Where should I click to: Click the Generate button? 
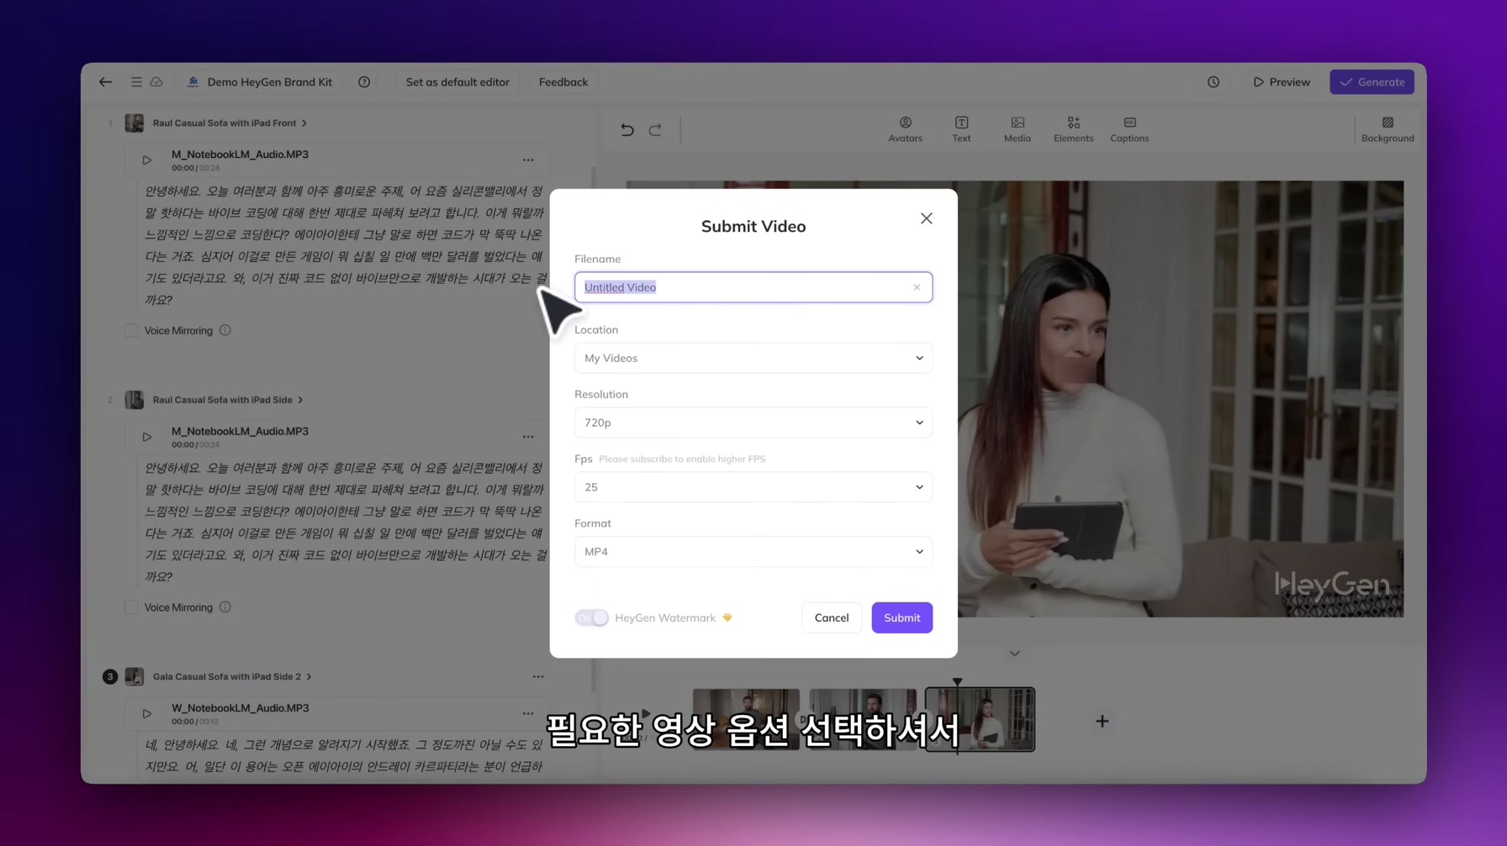tap(1372, 82)
